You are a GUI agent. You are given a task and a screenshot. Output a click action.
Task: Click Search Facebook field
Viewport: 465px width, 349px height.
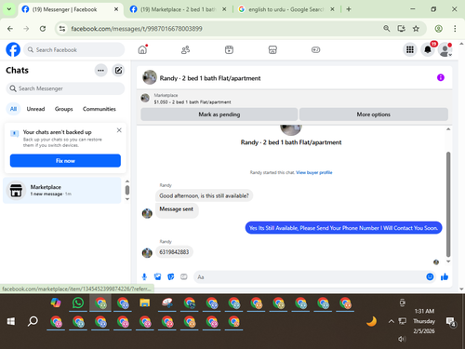[x=74, y=49]
